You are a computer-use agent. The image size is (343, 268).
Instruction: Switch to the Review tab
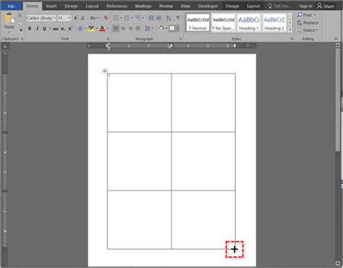coord(166,6)
